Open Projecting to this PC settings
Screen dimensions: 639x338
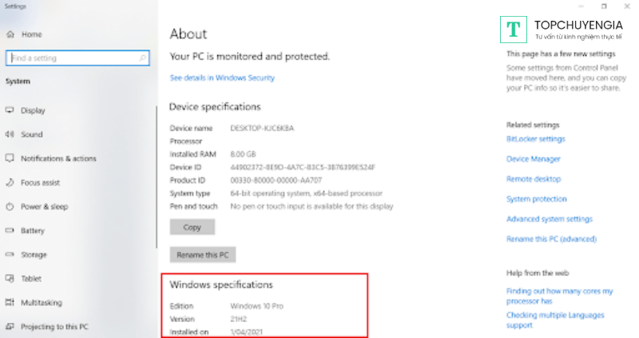click(54, 326)
